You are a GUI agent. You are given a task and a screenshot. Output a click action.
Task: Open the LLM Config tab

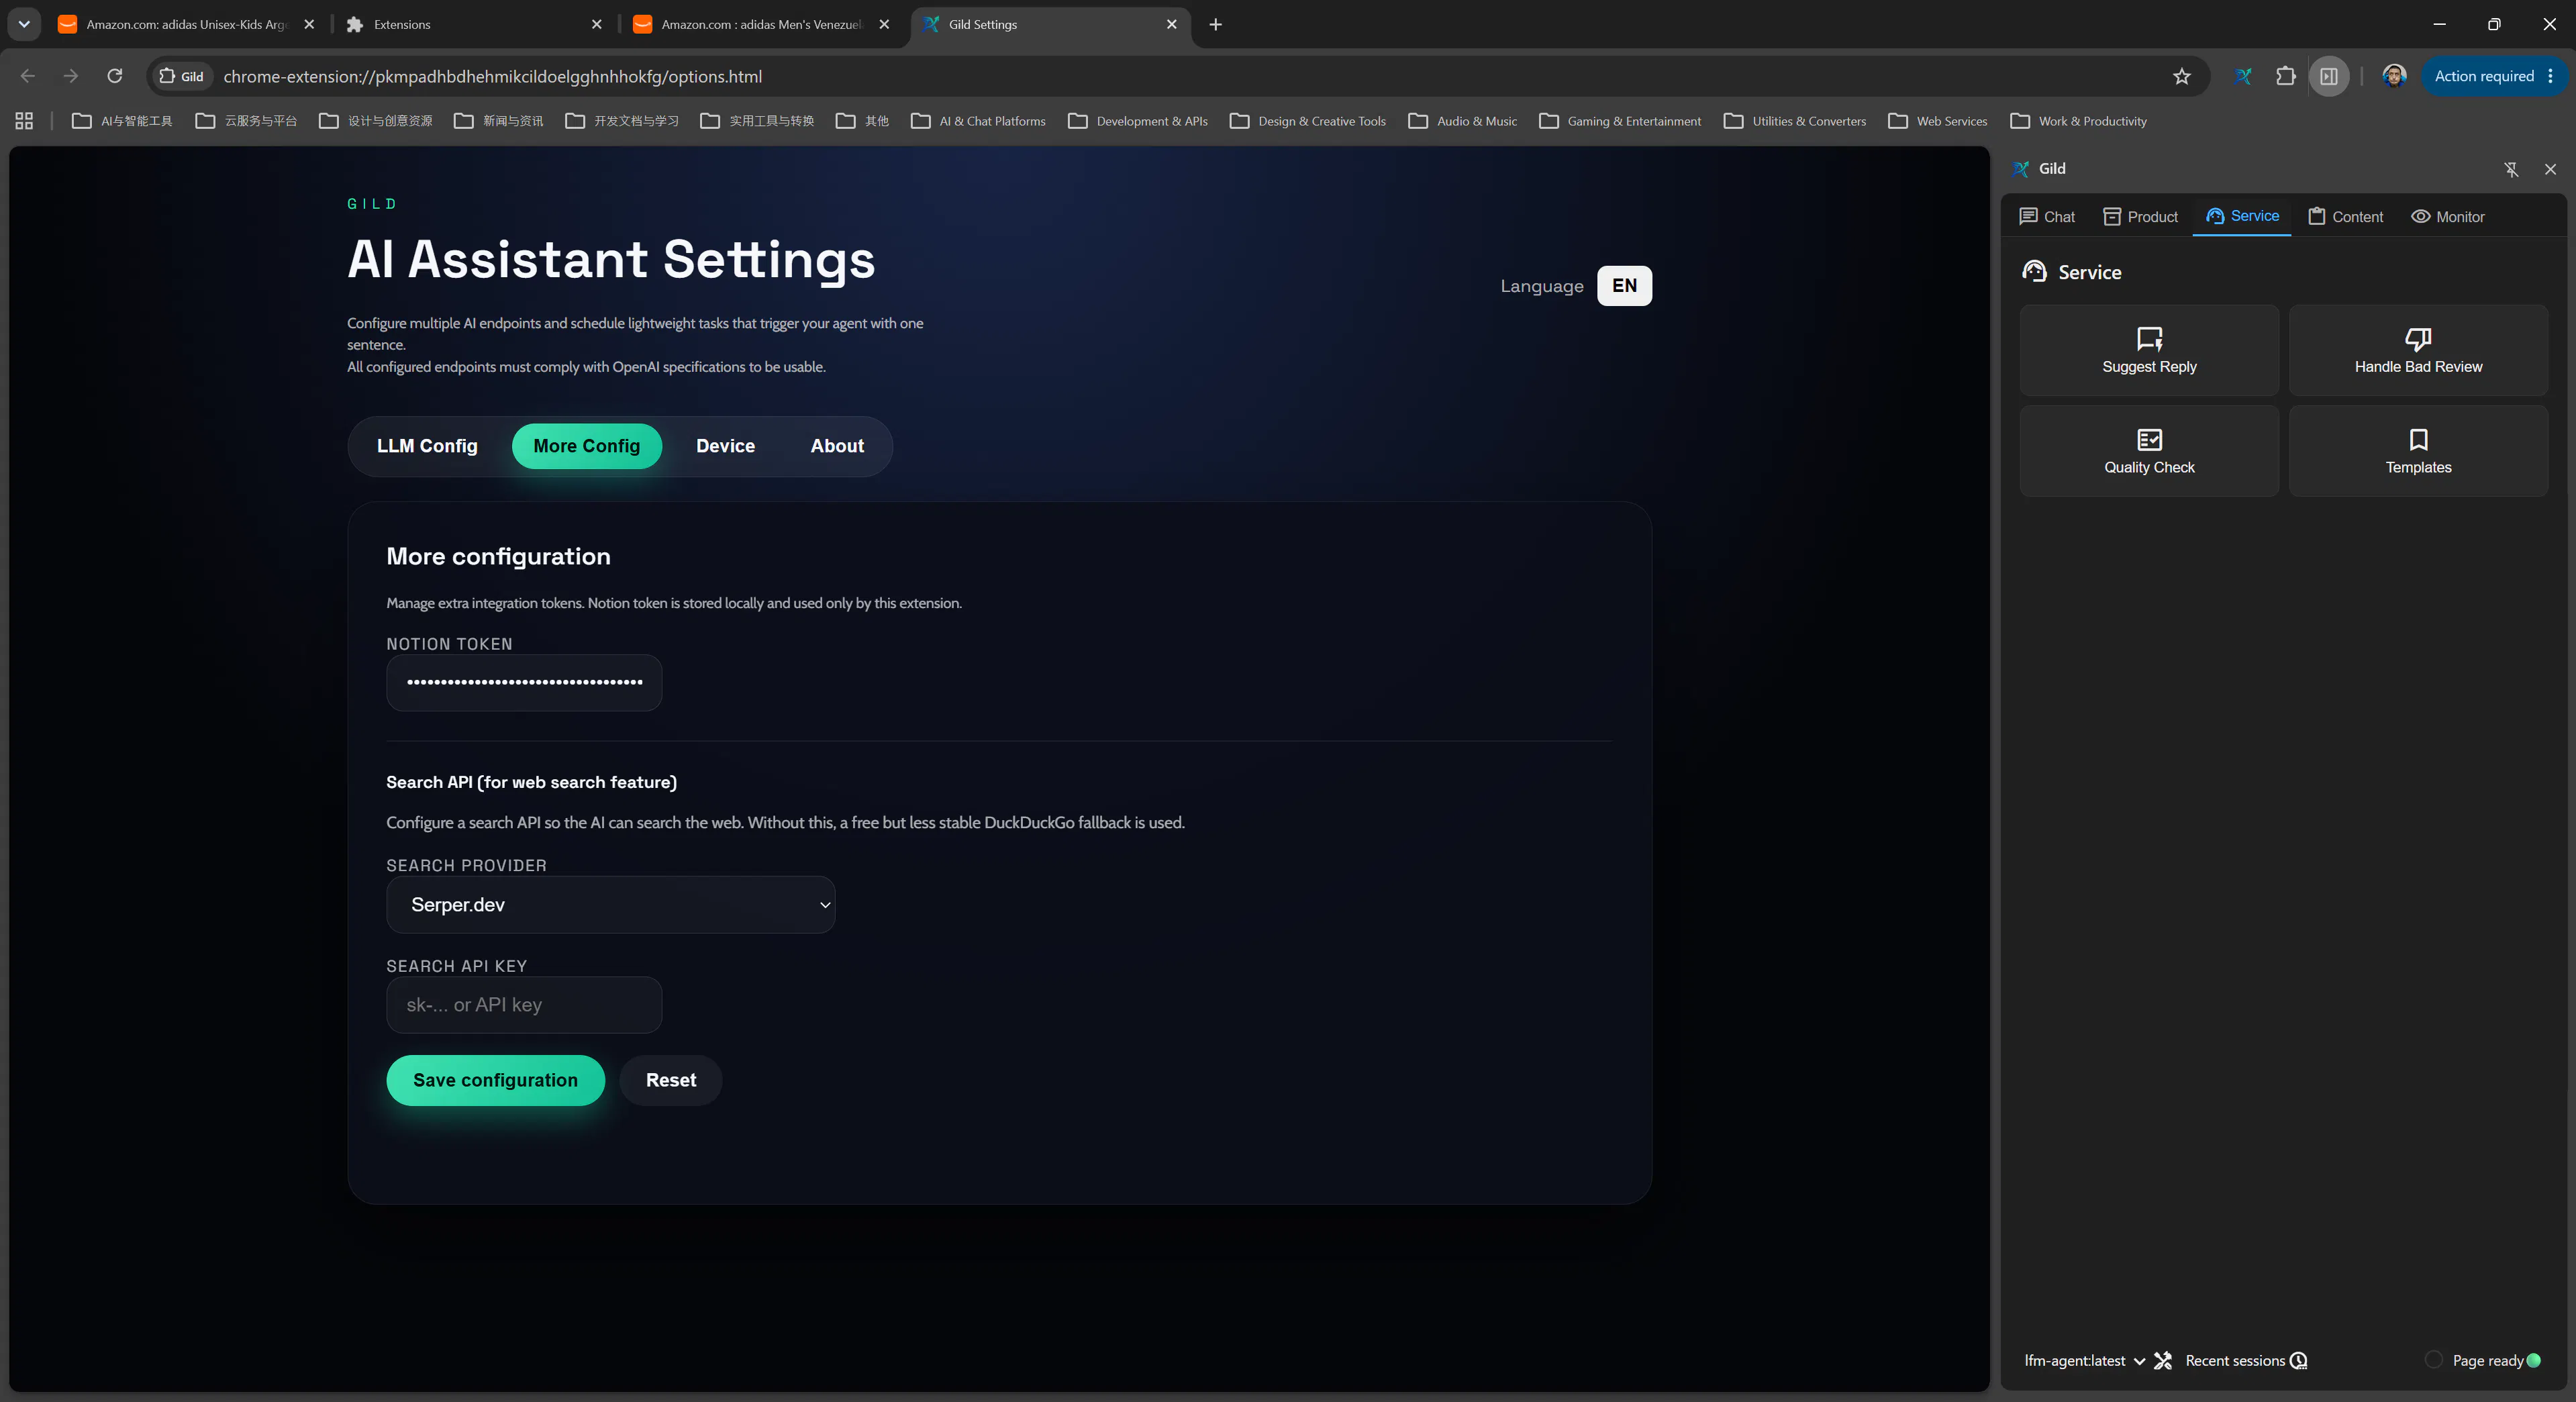427,446
